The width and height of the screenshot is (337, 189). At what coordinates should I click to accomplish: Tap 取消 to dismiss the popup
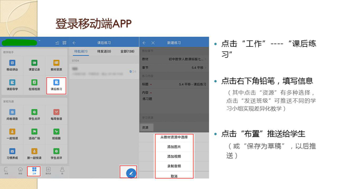point(174,176)
